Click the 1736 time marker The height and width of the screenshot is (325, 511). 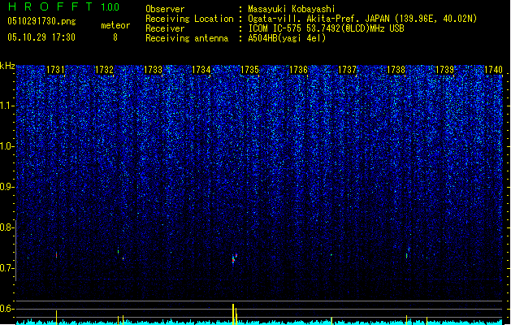(x=298, y=70)
